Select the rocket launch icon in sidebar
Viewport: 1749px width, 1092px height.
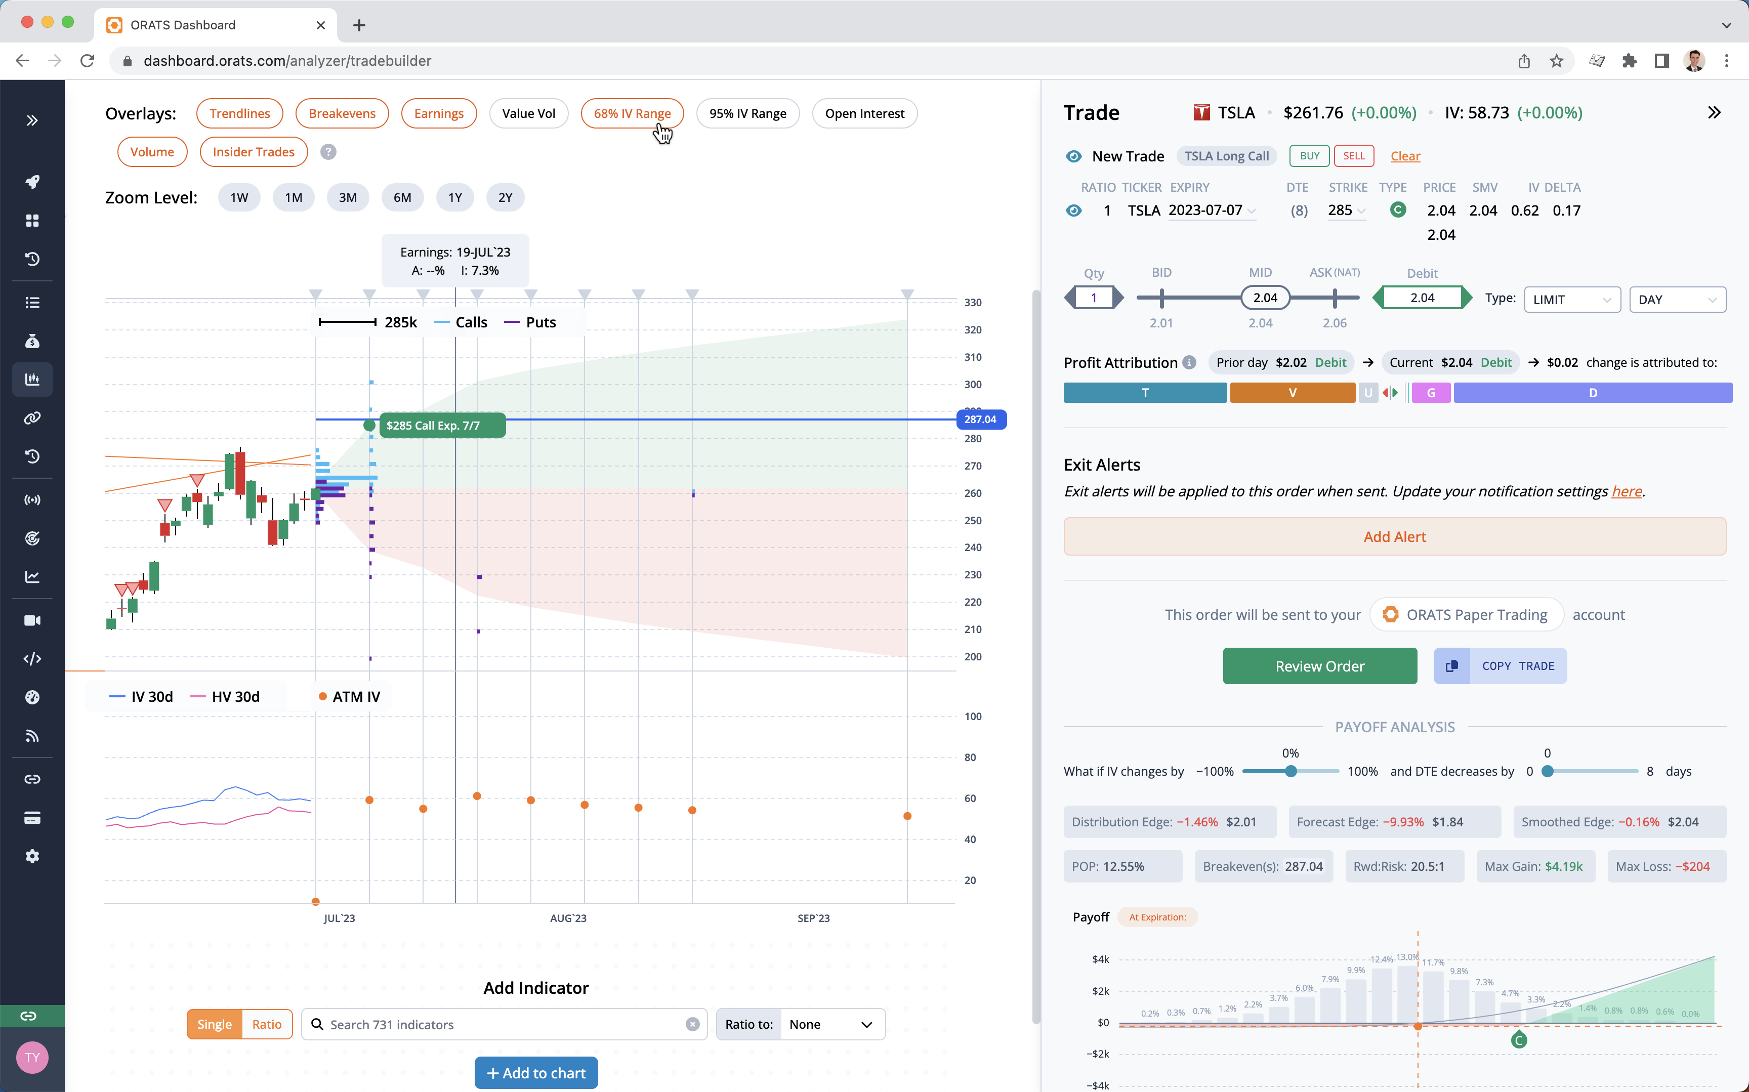pos(32,182)
